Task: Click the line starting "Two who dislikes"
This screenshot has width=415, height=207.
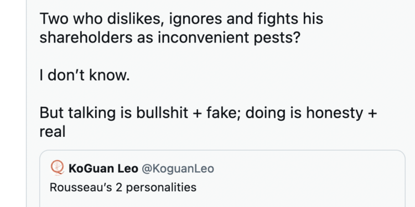Action: click(181, 19)
